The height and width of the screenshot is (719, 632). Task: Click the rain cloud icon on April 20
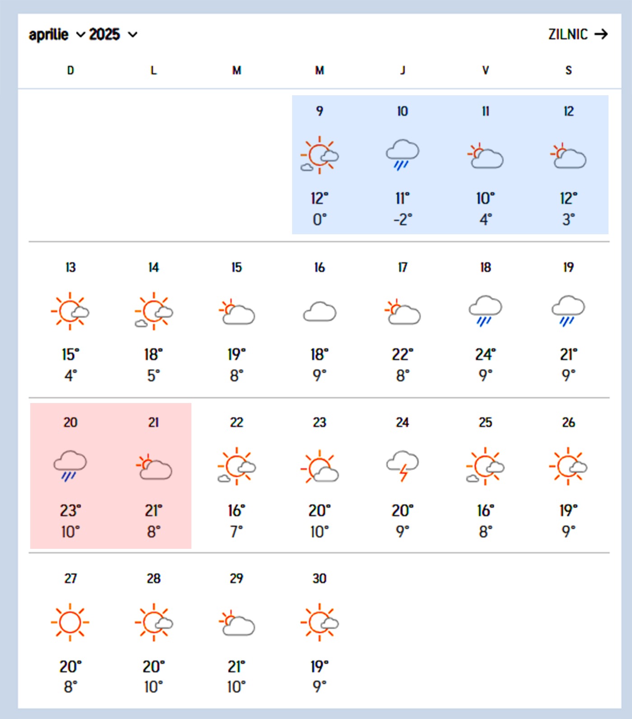click(70, 466)
